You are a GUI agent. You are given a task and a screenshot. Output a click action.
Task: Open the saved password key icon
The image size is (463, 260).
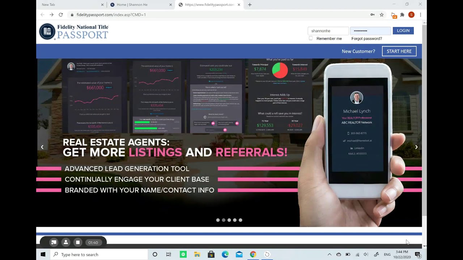click(x=372, y=15)
